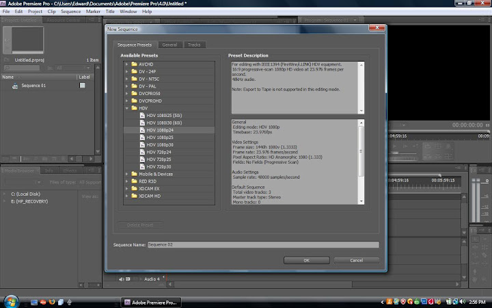Click the Sequence Name input field

[x=263, y=244]
